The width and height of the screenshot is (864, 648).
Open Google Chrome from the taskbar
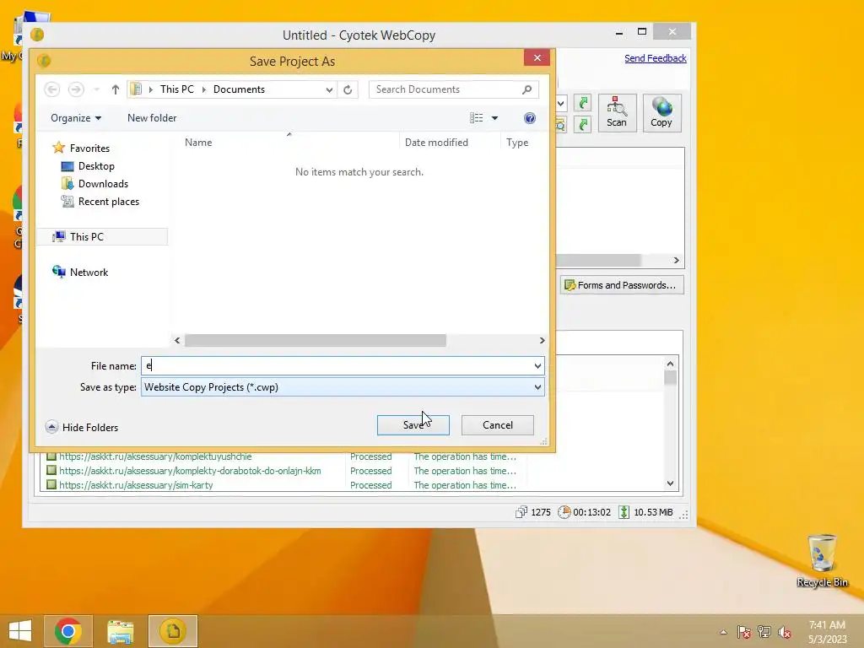click(x=68, y=631)
